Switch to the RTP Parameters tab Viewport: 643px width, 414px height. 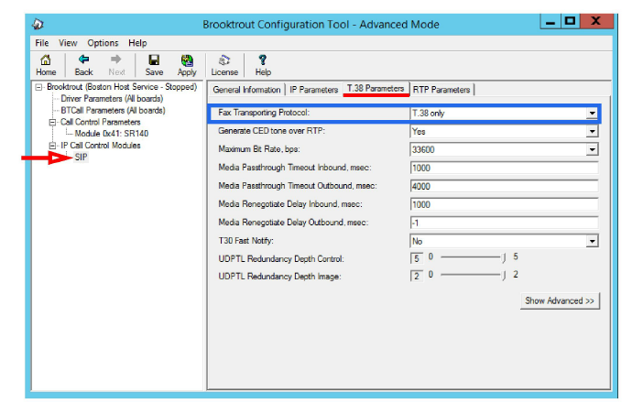441,90
